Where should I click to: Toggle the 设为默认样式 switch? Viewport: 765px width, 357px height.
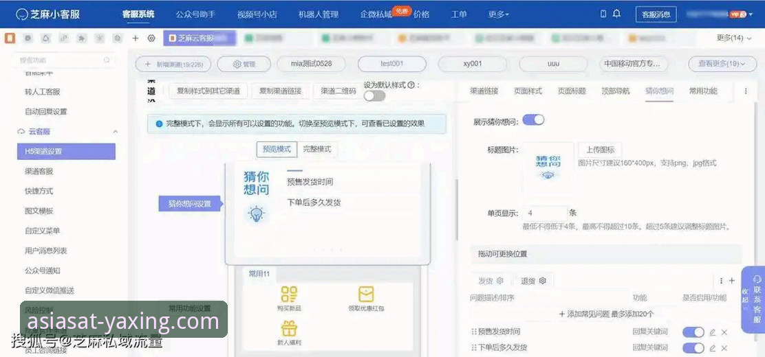tap(375, 95)
